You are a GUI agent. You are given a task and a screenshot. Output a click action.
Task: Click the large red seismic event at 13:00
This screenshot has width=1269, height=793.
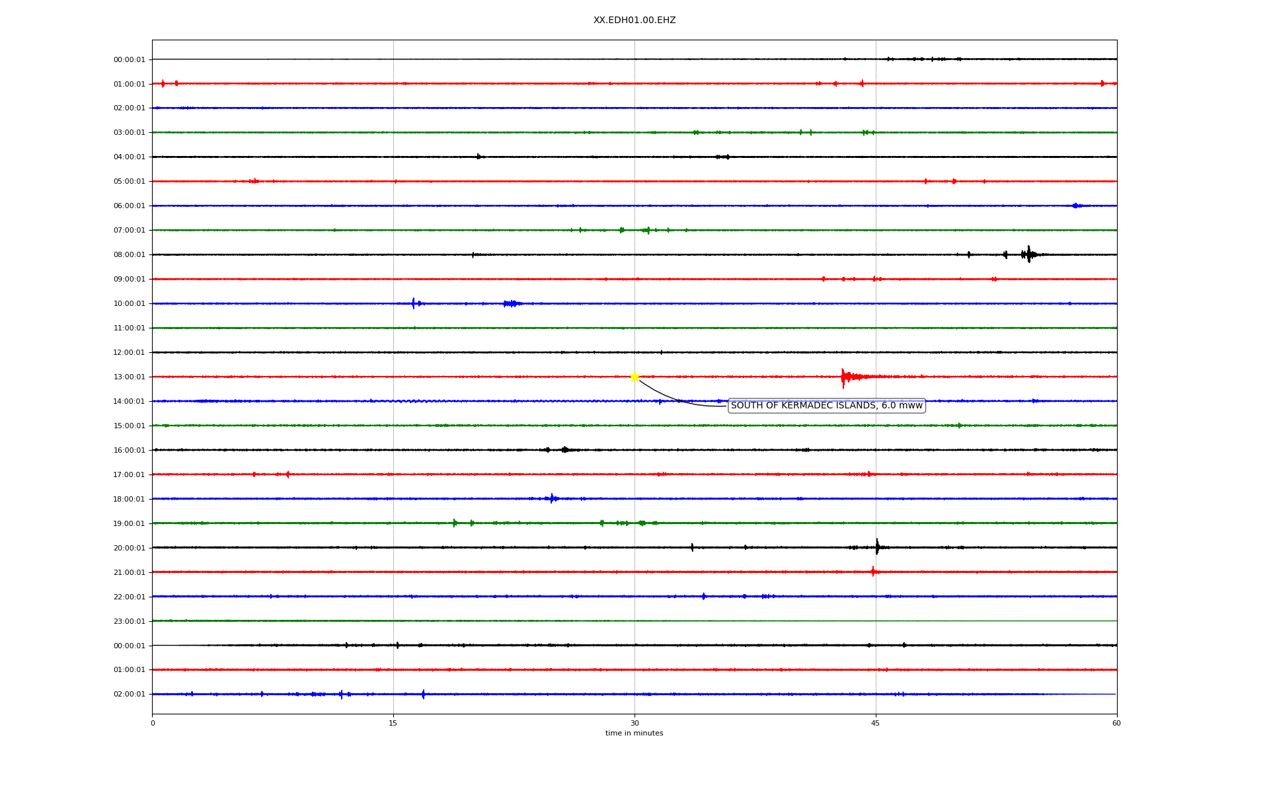tap(844, 377)
